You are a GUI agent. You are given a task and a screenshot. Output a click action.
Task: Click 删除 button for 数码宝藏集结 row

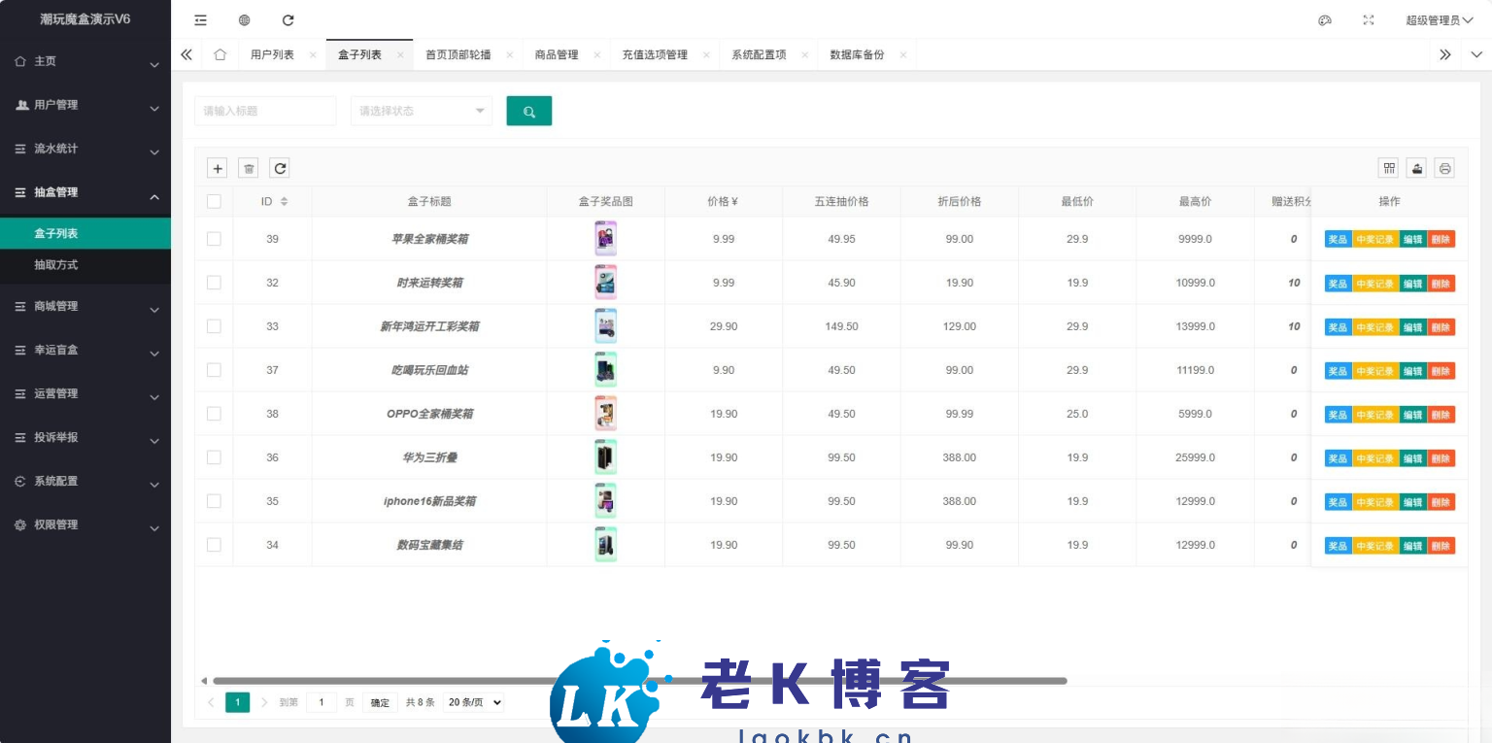click(1441, 546)
